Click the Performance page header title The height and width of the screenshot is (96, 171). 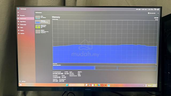(x=38, y=13)
